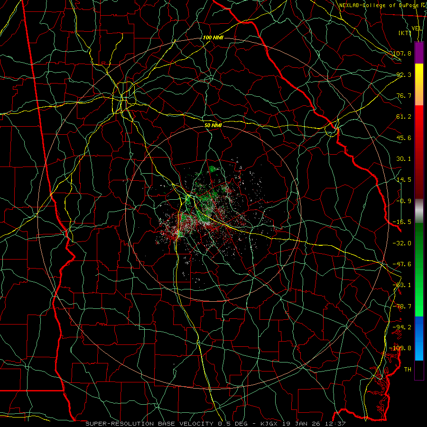Select the -78.7 velocity scale value
The height and width of the screenshot is (427, 427).
point(402,306)
